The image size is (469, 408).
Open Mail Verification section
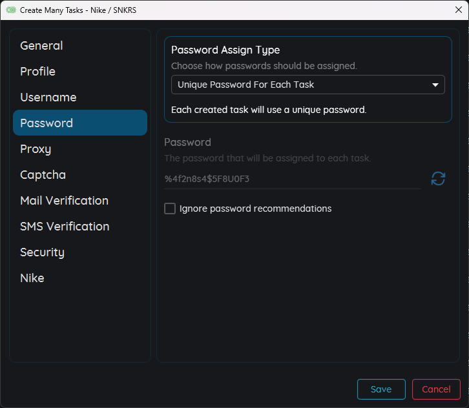click(64, 201)
